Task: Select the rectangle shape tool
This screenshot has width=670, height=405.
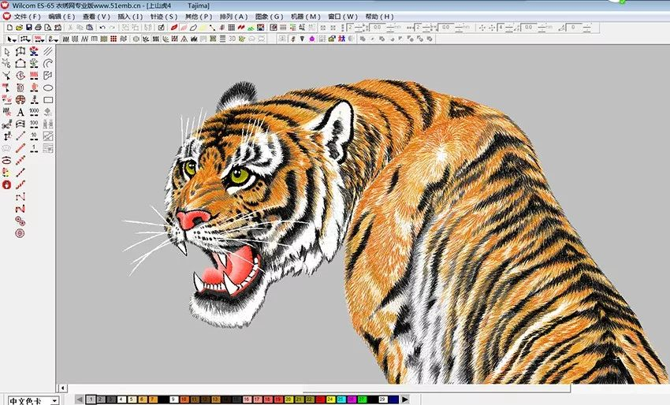Action: pos(48,100)
